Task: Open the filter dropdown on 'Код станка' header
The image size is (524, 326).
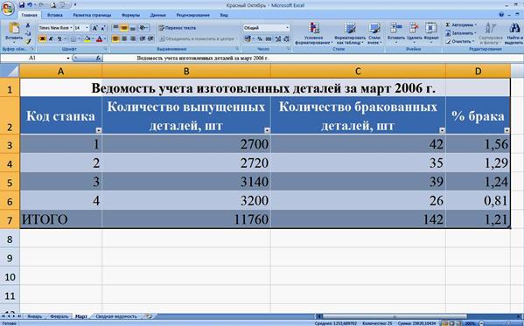Action: (x=98, y=130)
